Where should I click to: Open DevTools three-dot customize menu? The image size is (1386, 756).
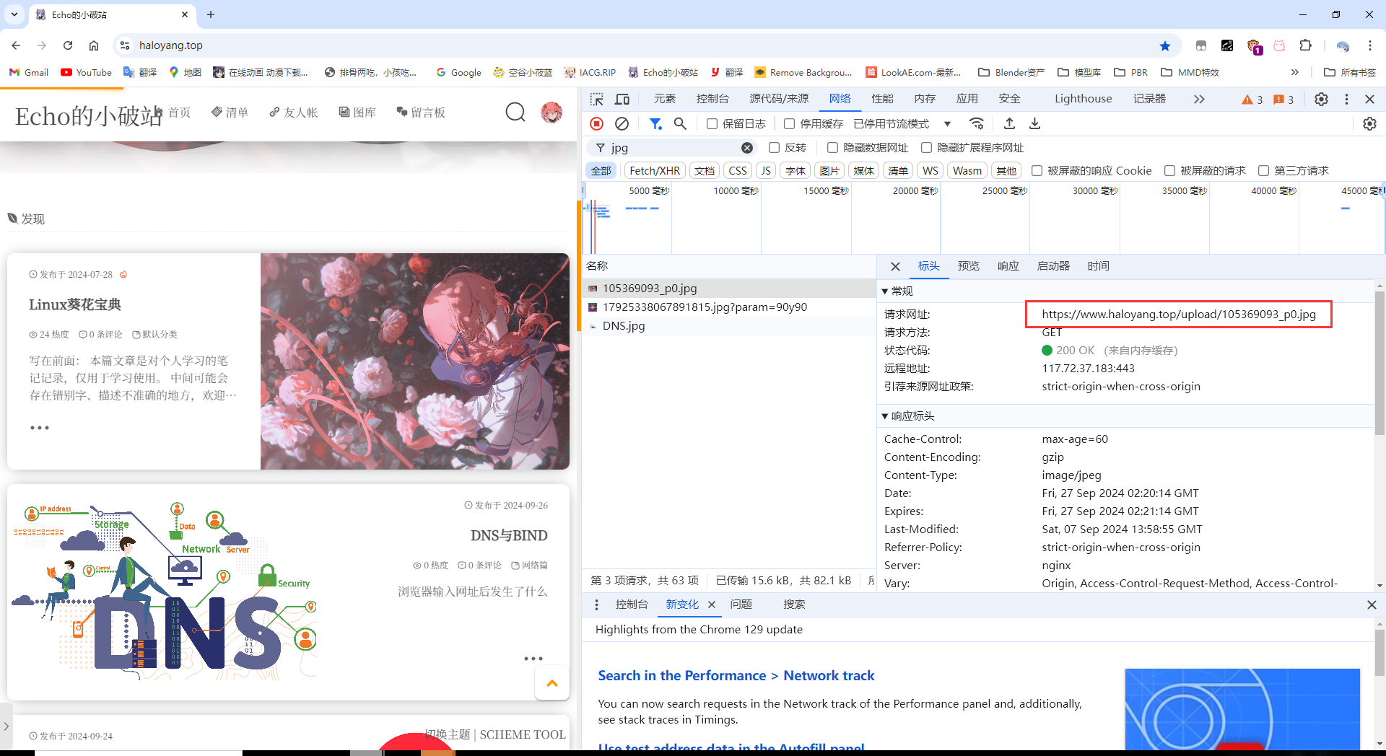click(1346, 99)
